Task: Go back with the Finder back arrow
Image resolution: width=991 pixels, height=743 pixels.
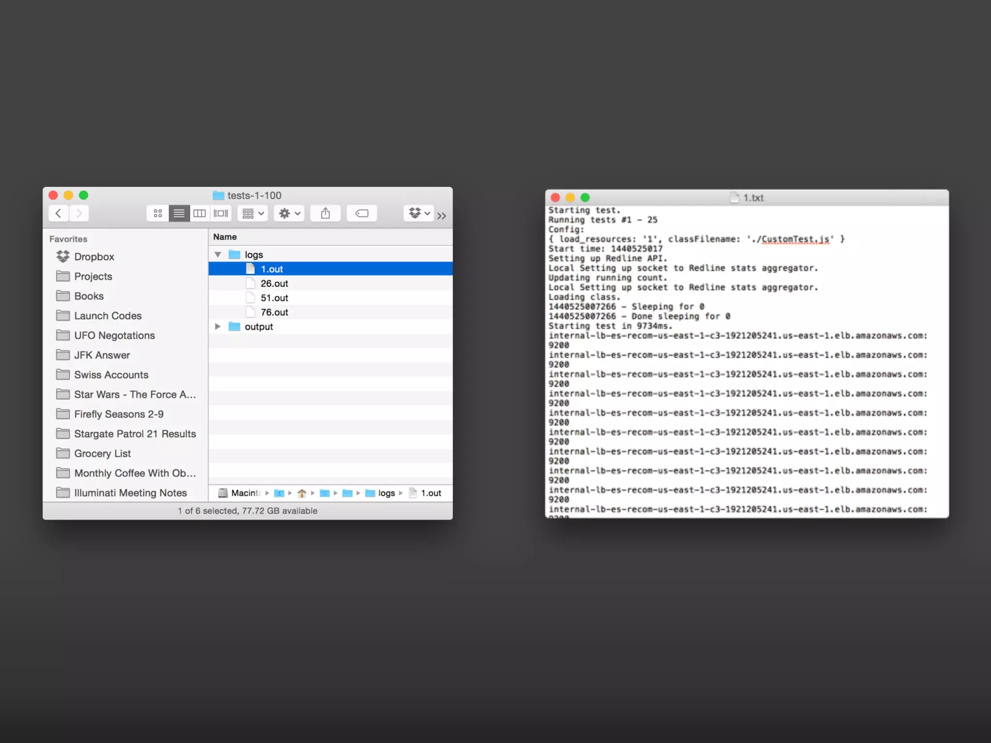Action: pyautogui.click(x=59, y=213)
